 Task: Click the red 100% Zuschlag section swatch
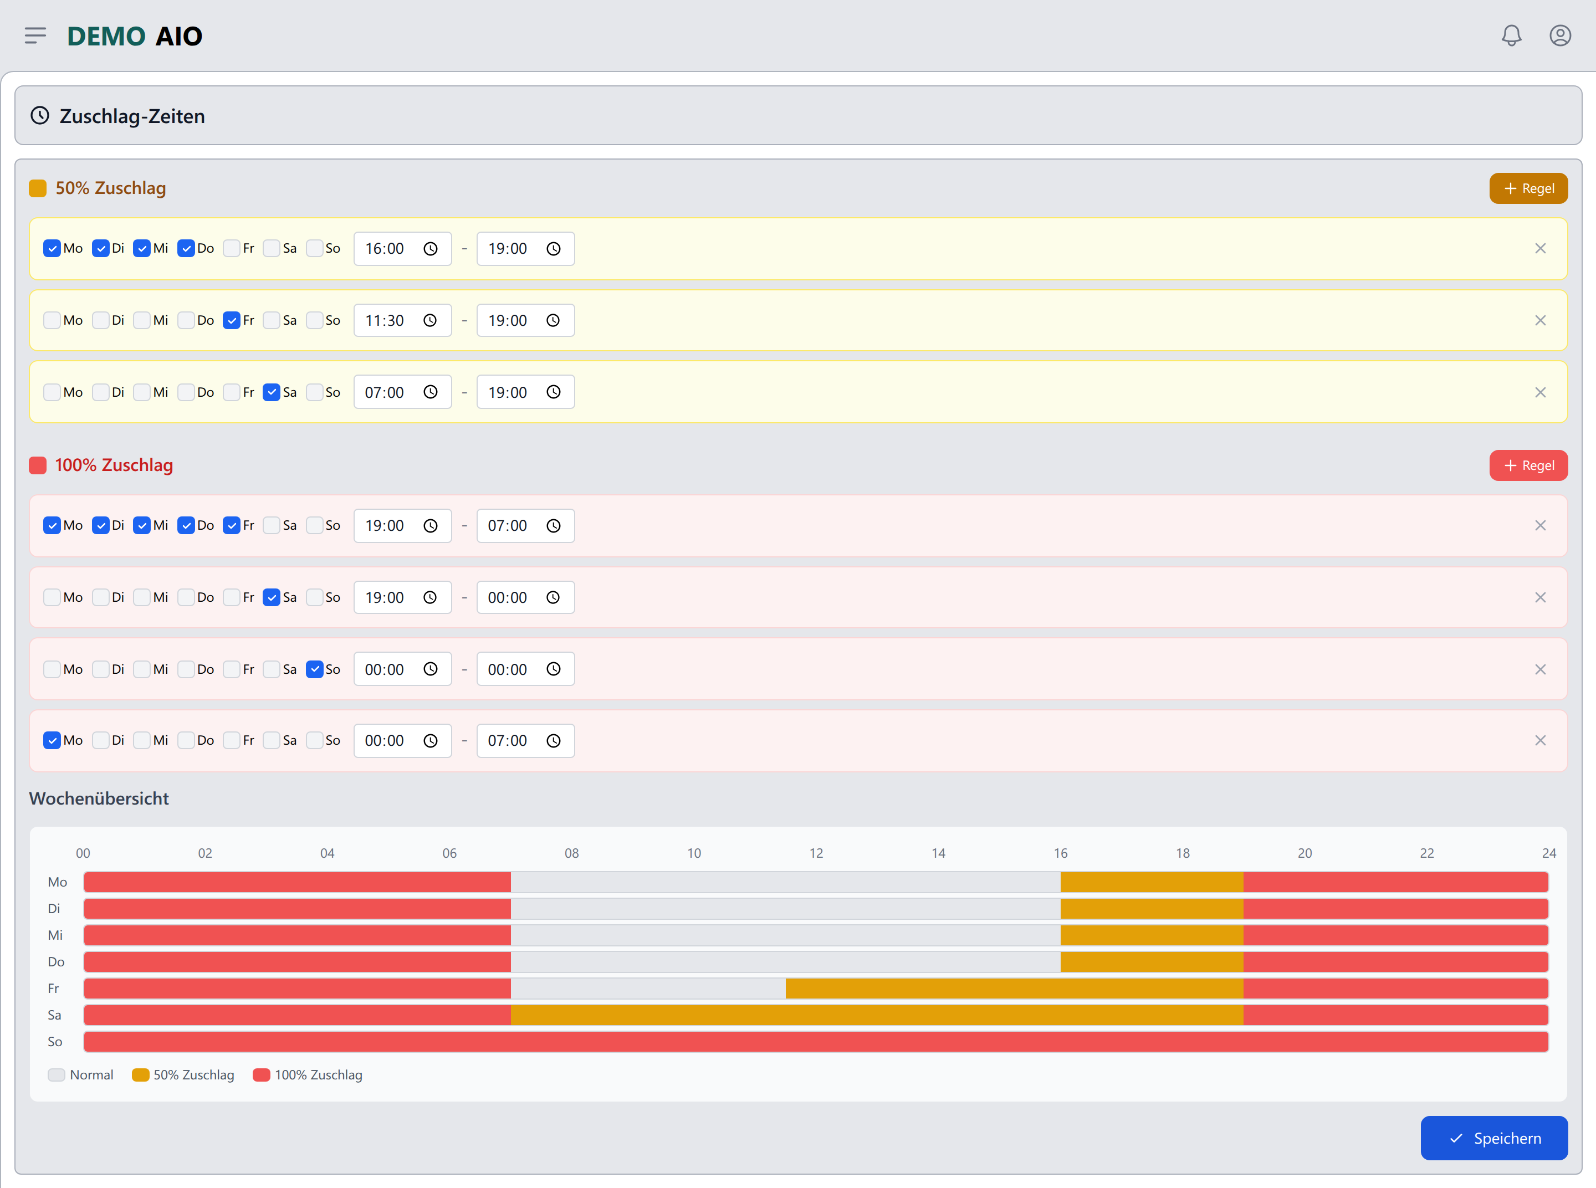(x=37, y=465)
